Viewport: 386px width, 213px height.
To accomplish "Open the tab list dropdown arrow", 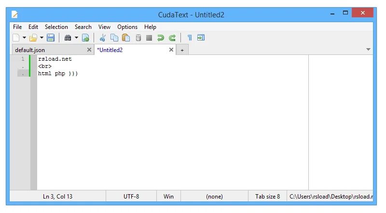I will (x=368, y=50).
